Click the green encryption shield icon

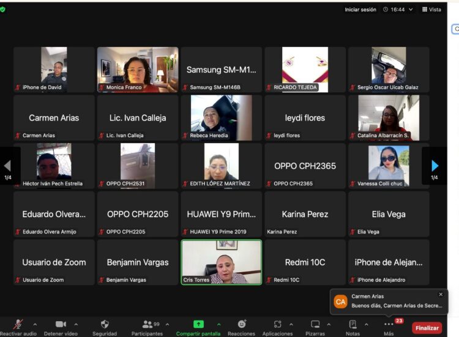[x=3, y=9]
